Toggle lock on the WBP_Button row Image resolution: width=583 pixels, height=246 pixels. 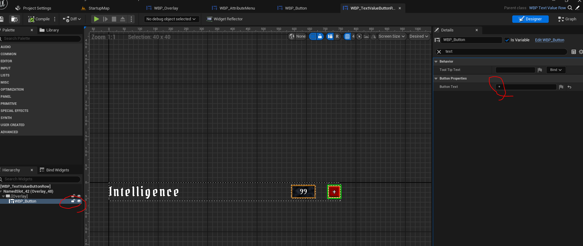73,201
